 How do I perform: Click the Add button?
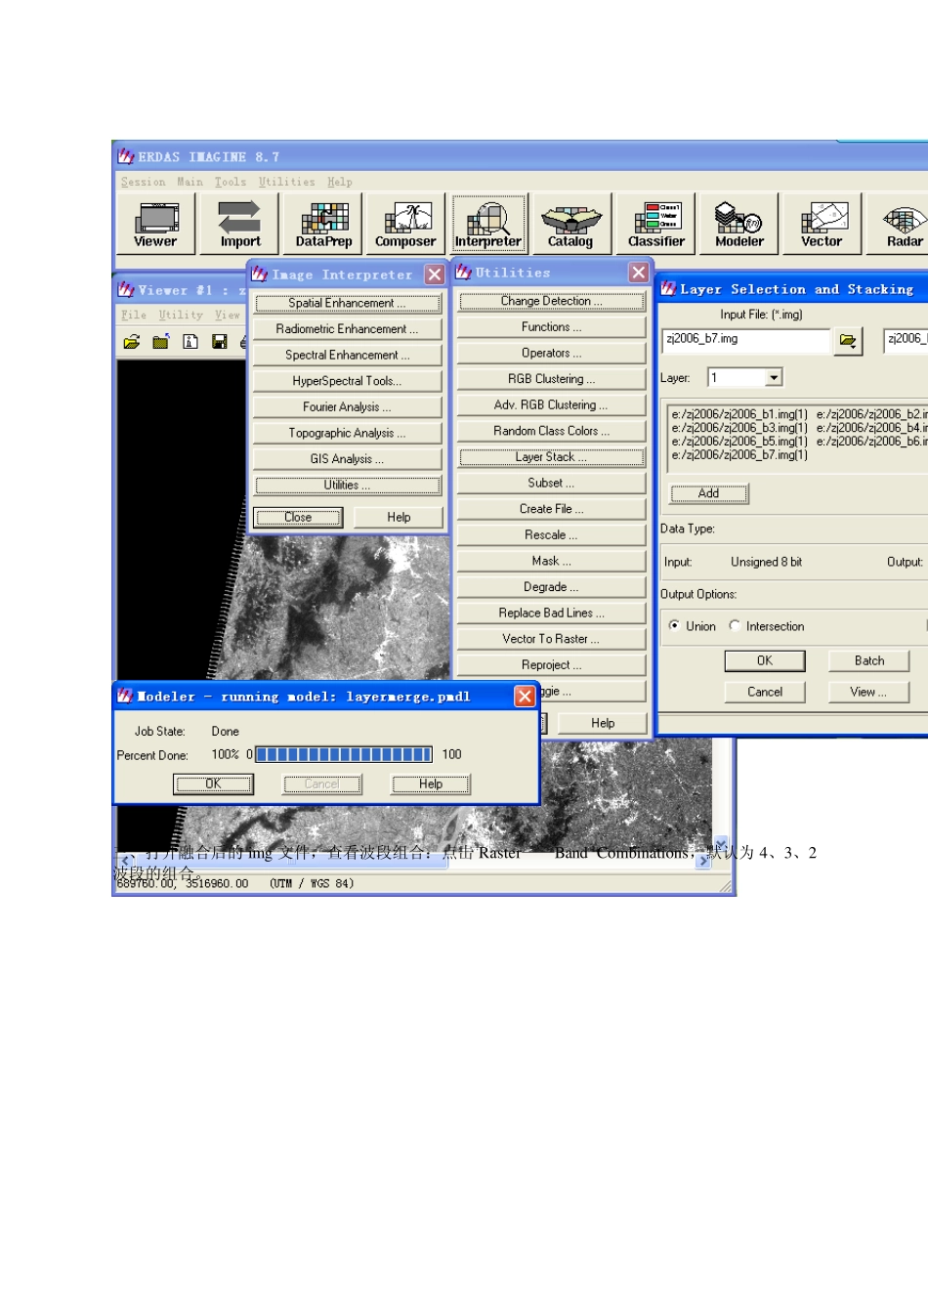click(709, 493)
